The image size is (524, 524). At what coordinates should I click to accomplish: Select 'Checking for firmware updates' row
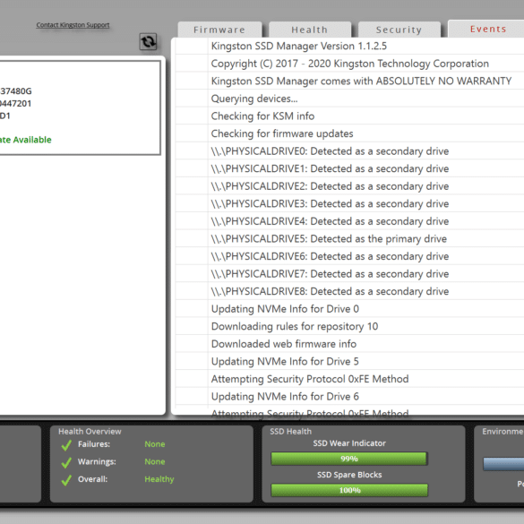point(349,133)
